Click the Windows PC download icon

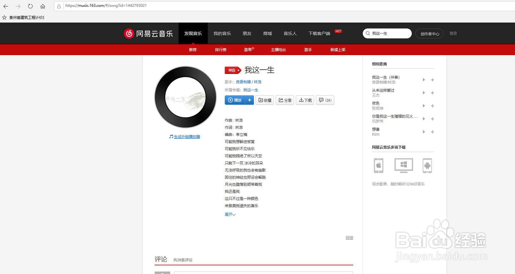[x=404, y=166]
